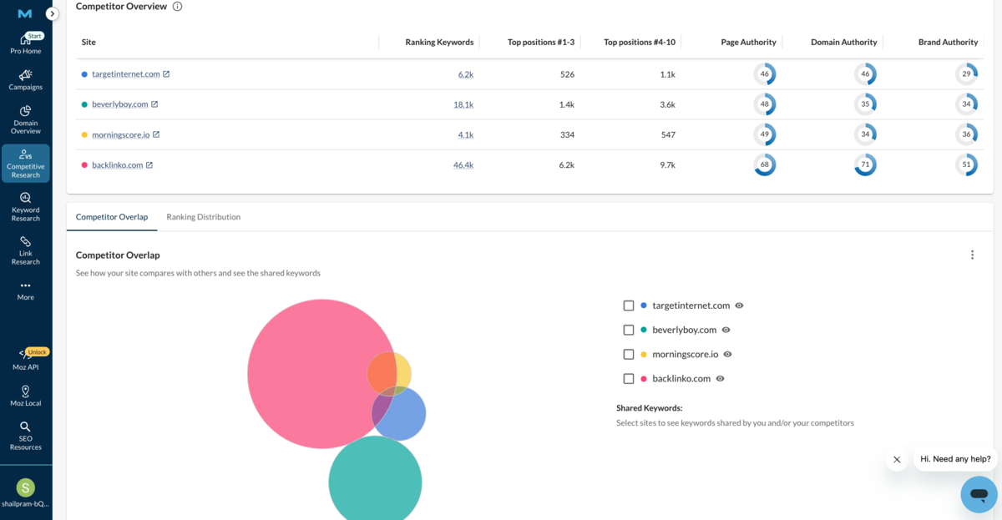
Task: Open external link icon for targetinternet.com
Action: 166,74
